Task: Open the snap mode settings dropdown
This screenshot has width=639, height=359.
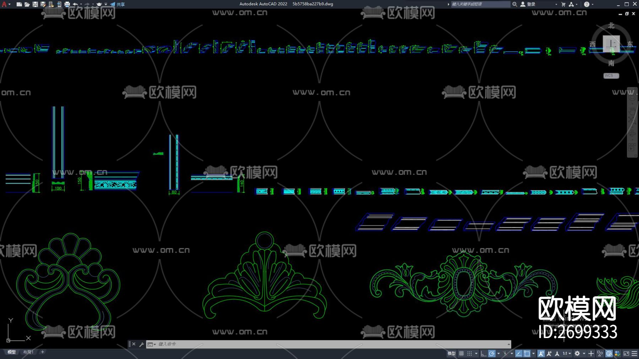Action: click(x=476, y=353)
